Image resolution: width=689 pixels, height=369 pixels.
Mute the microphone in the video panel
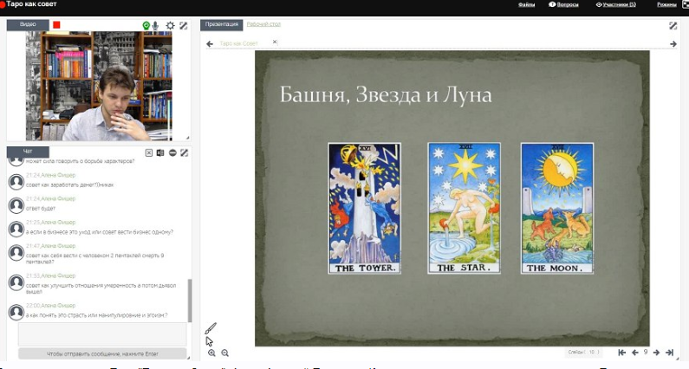point(156,25)
